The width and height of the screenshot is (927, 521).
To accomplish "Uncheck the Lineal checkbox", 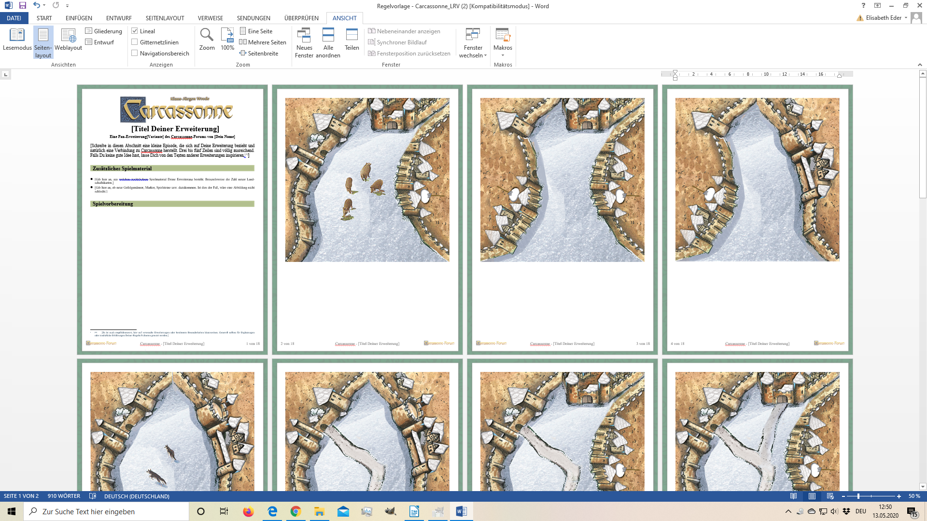I will pyautogui.click(x=135, y=31).
